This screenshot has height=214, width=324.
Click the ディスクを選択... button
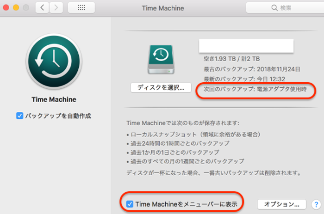161,88
